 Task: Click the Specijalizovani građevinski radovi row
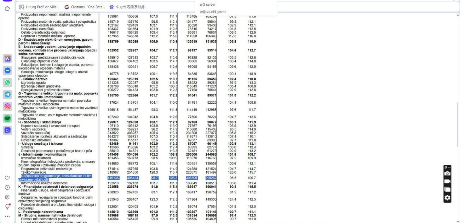pos(46,90)
